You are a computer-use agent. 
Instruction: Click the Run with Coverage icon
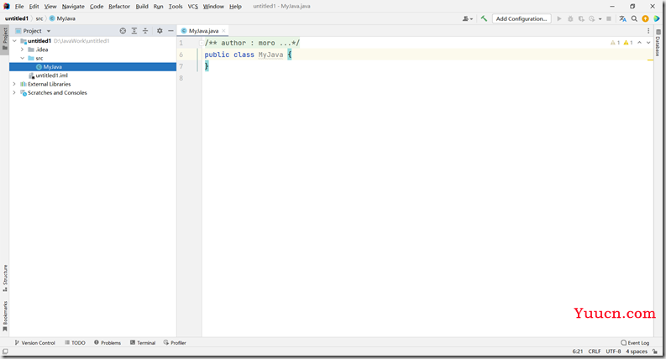(x=581, y=18)
